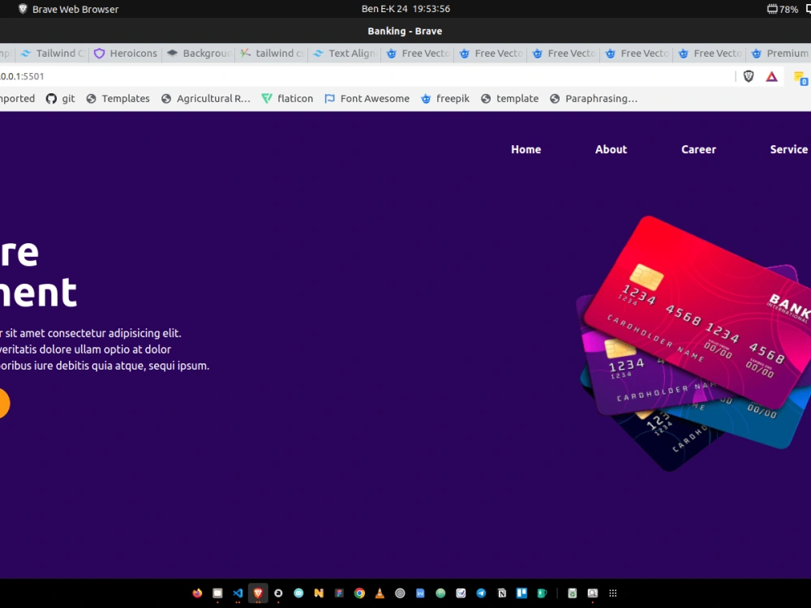Open VLC media player from the dock
Image resolution: width=811 pixels, height=608 pixels.
(380, 593)
